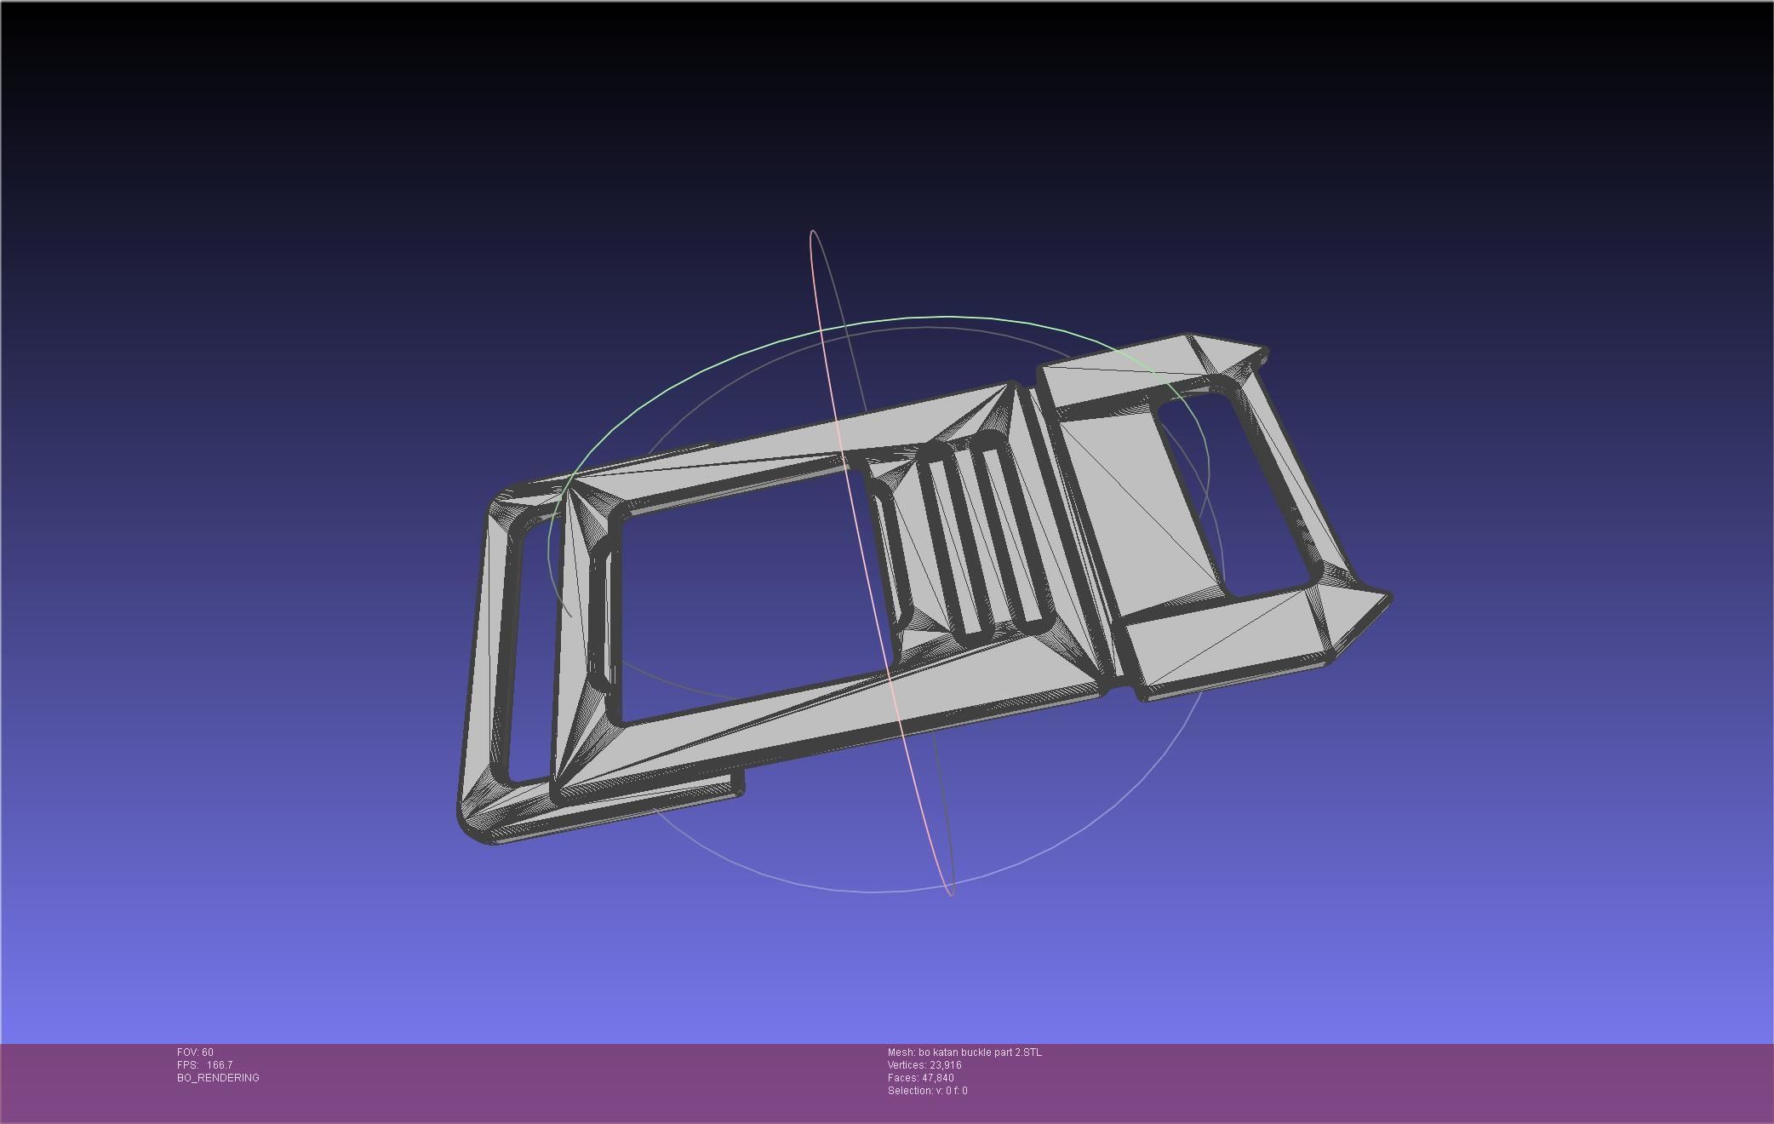1774x1124 pixels.
Task: Click the Selection: v: 0 f: 0 text
Action: point(927,1091)
